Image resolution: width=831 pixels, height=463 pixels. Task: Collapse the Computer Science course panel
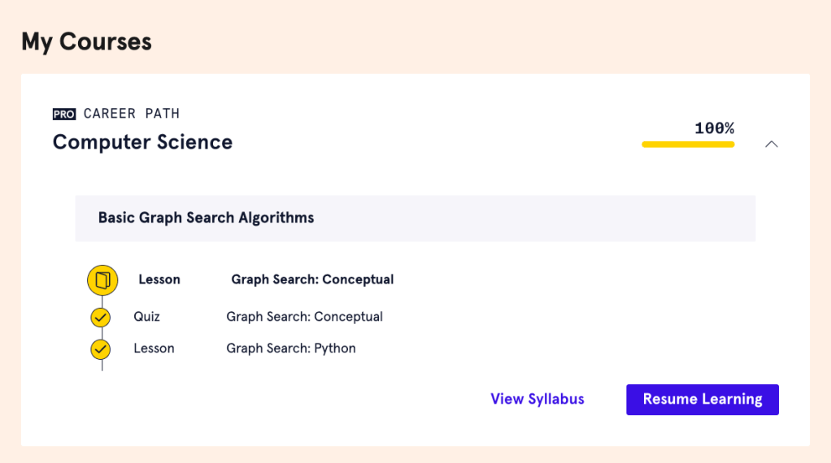coord(772,144)
